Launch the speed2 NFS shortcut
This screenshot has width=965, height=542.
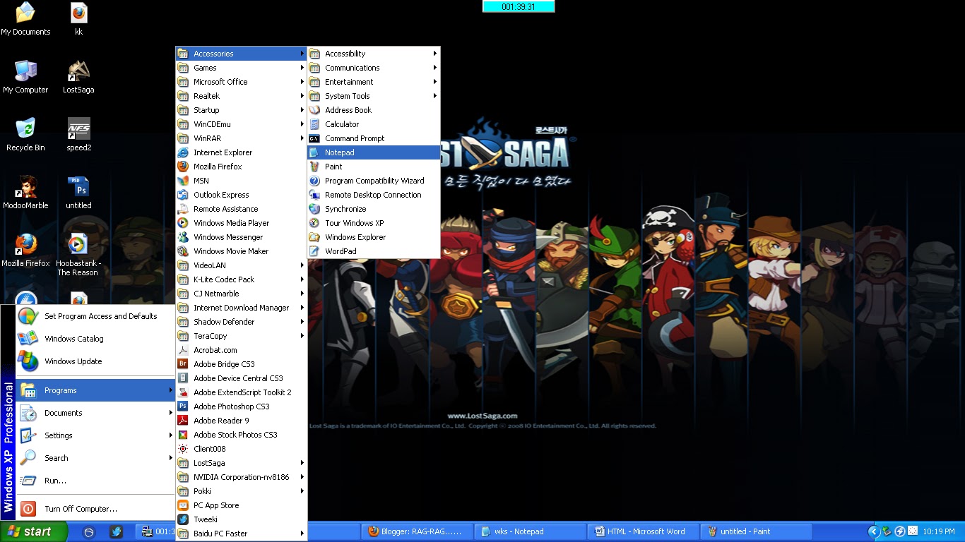coord(78,135)
